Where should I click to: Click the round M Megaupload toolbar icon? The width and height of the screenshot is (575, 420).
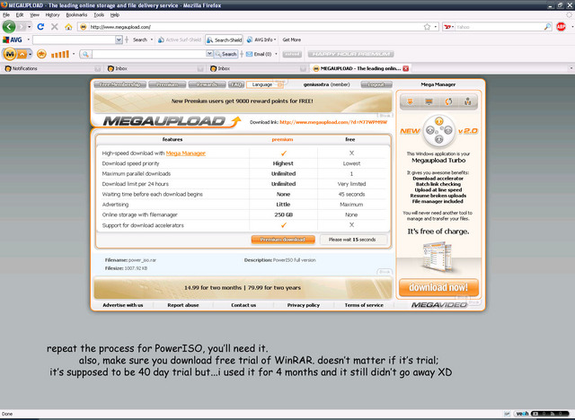(10, 54)
